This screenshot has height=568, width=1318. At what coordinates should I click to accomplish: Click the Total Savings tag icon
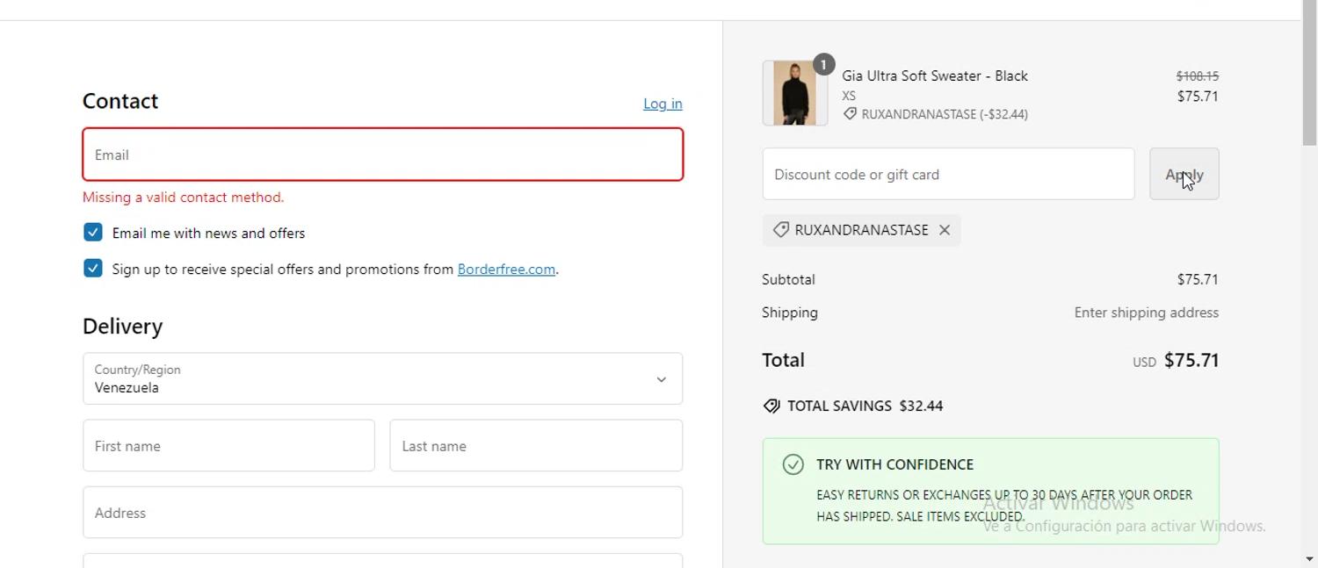tap(771, 406)
